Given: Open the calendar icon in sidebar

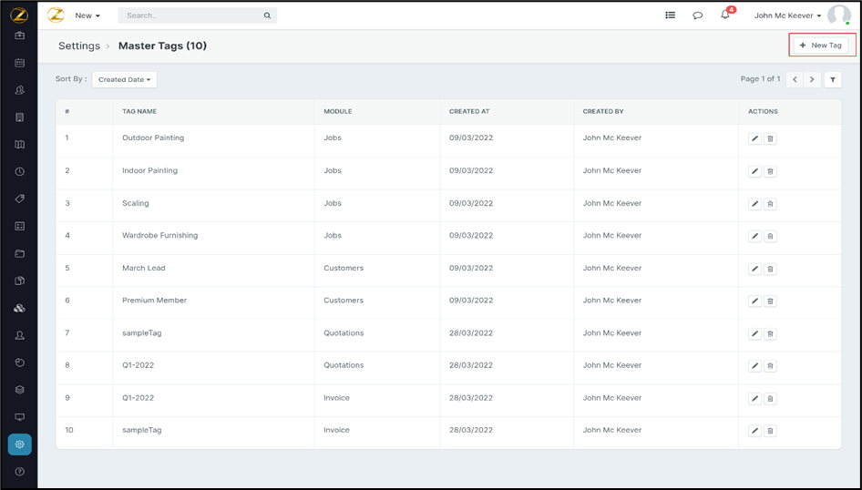Looking at the screenshot, I should pyautogui.click(x=19, y=63).
